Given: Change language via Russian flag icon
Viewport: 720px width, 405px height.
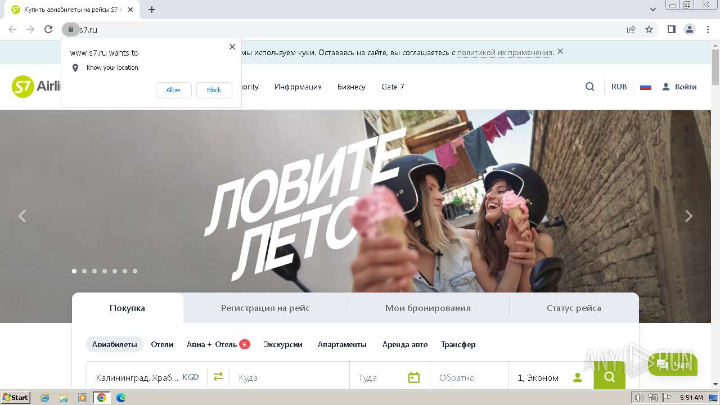Looking at the screenshot, I should click(x=646, y=87).
